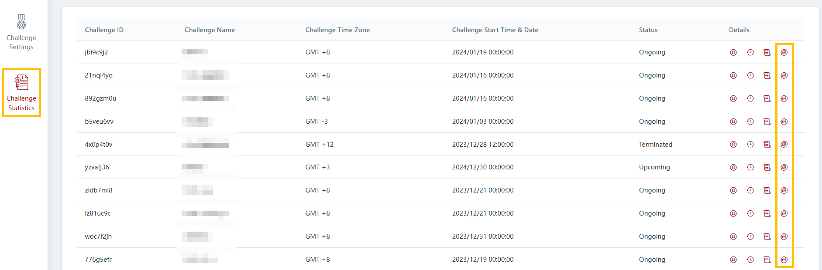The image size is (822, 270).
Task: Click the Challenge ID column header
Action: (x=104, y=30)
